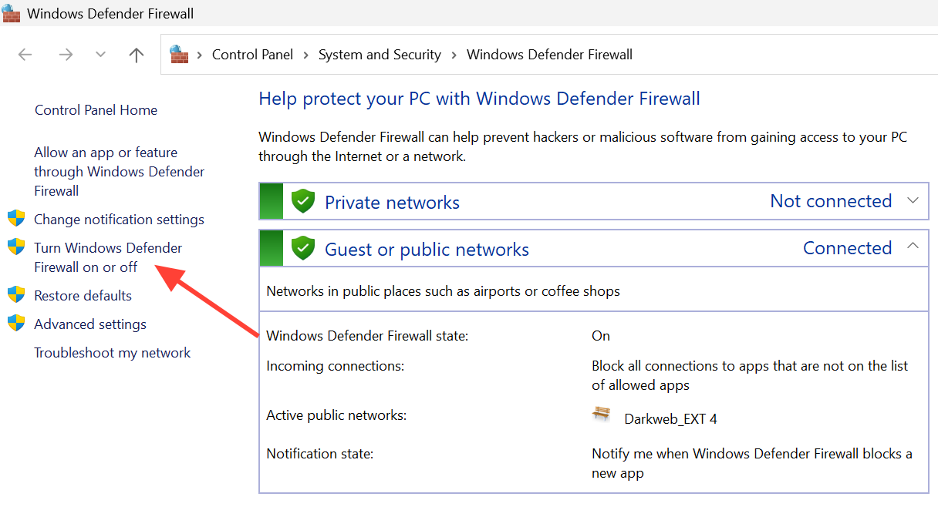Open Control Panel in the breadcrumb path
This screenshot has height=527, width=938.
(x=252, y=55)
